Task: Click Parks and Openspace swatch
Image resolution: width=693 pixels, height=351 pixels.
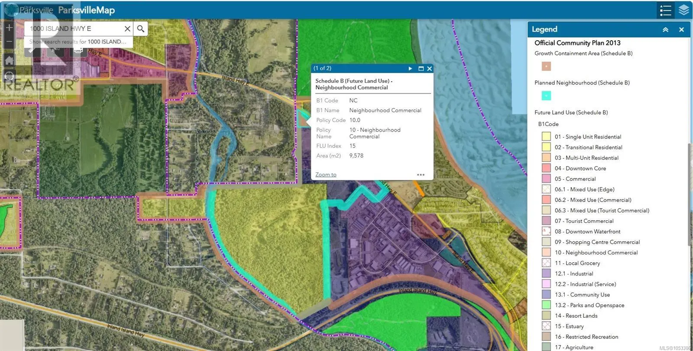Action: (546, 305)
